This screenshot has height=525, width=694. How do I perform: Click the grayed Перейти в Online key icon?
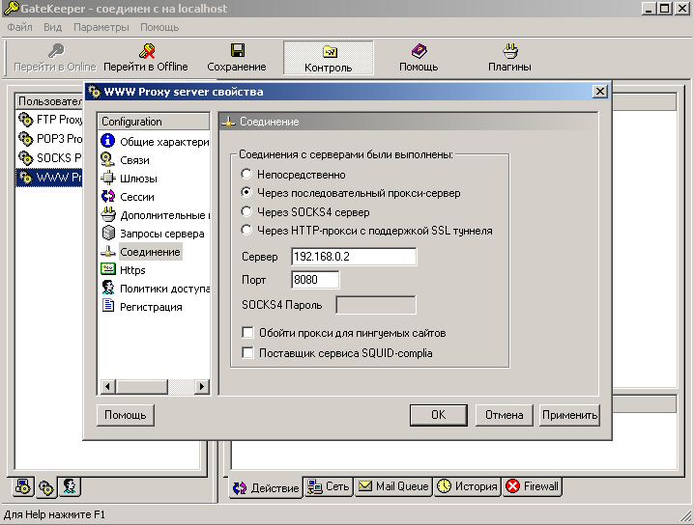(56, 51)
